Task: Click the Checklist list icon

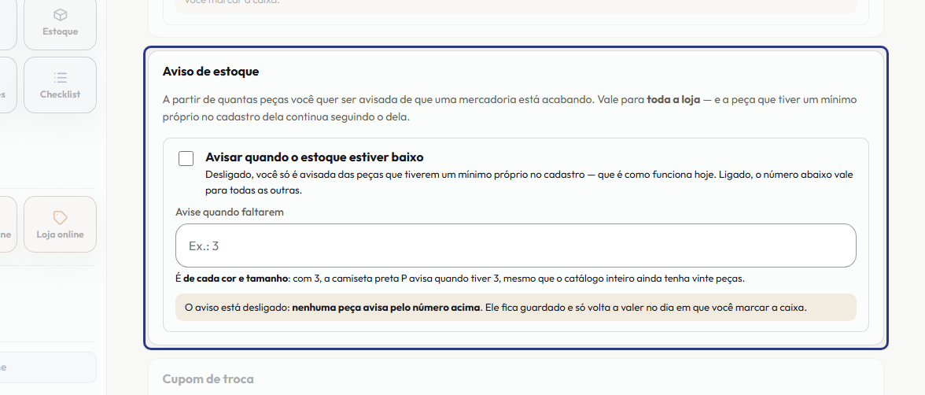Action: click(60, 77)
